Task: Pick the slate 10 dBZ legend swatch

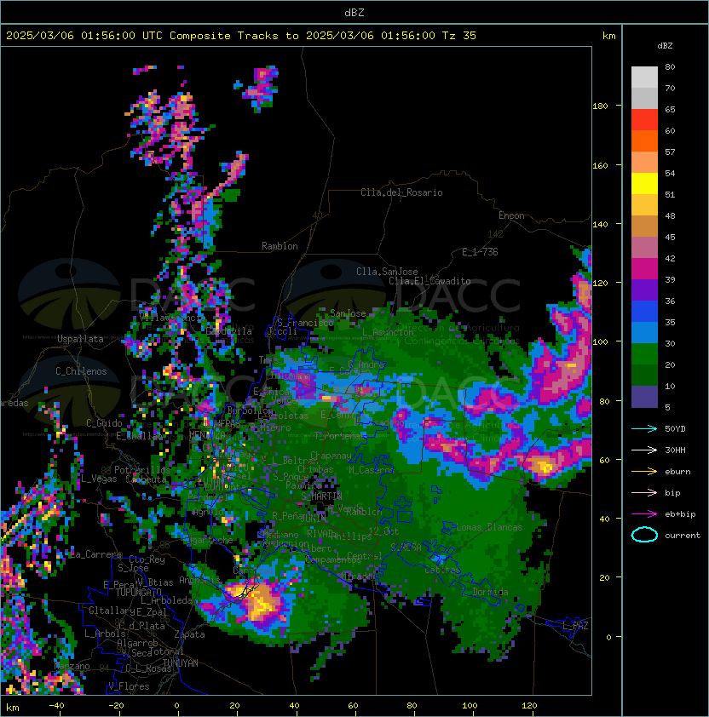Action: [x=644, y=397]
